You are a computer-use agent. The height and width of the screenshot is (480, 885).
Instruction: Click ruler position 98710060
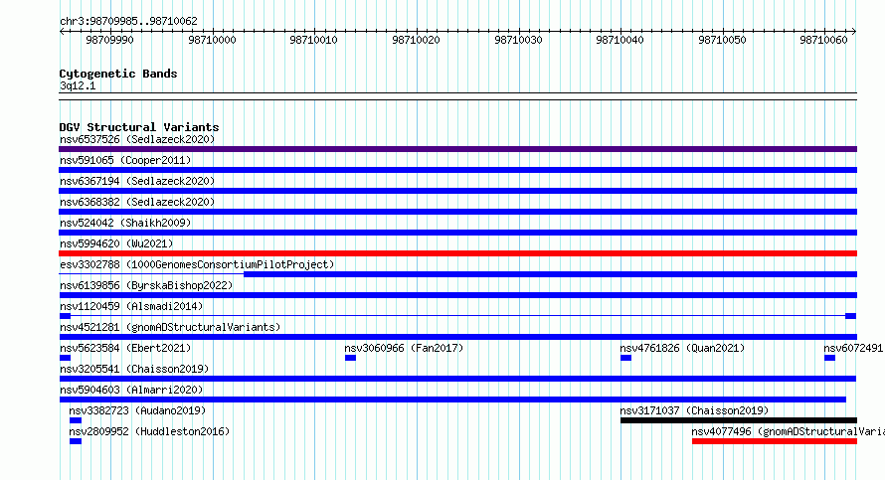tap(823, 40)
